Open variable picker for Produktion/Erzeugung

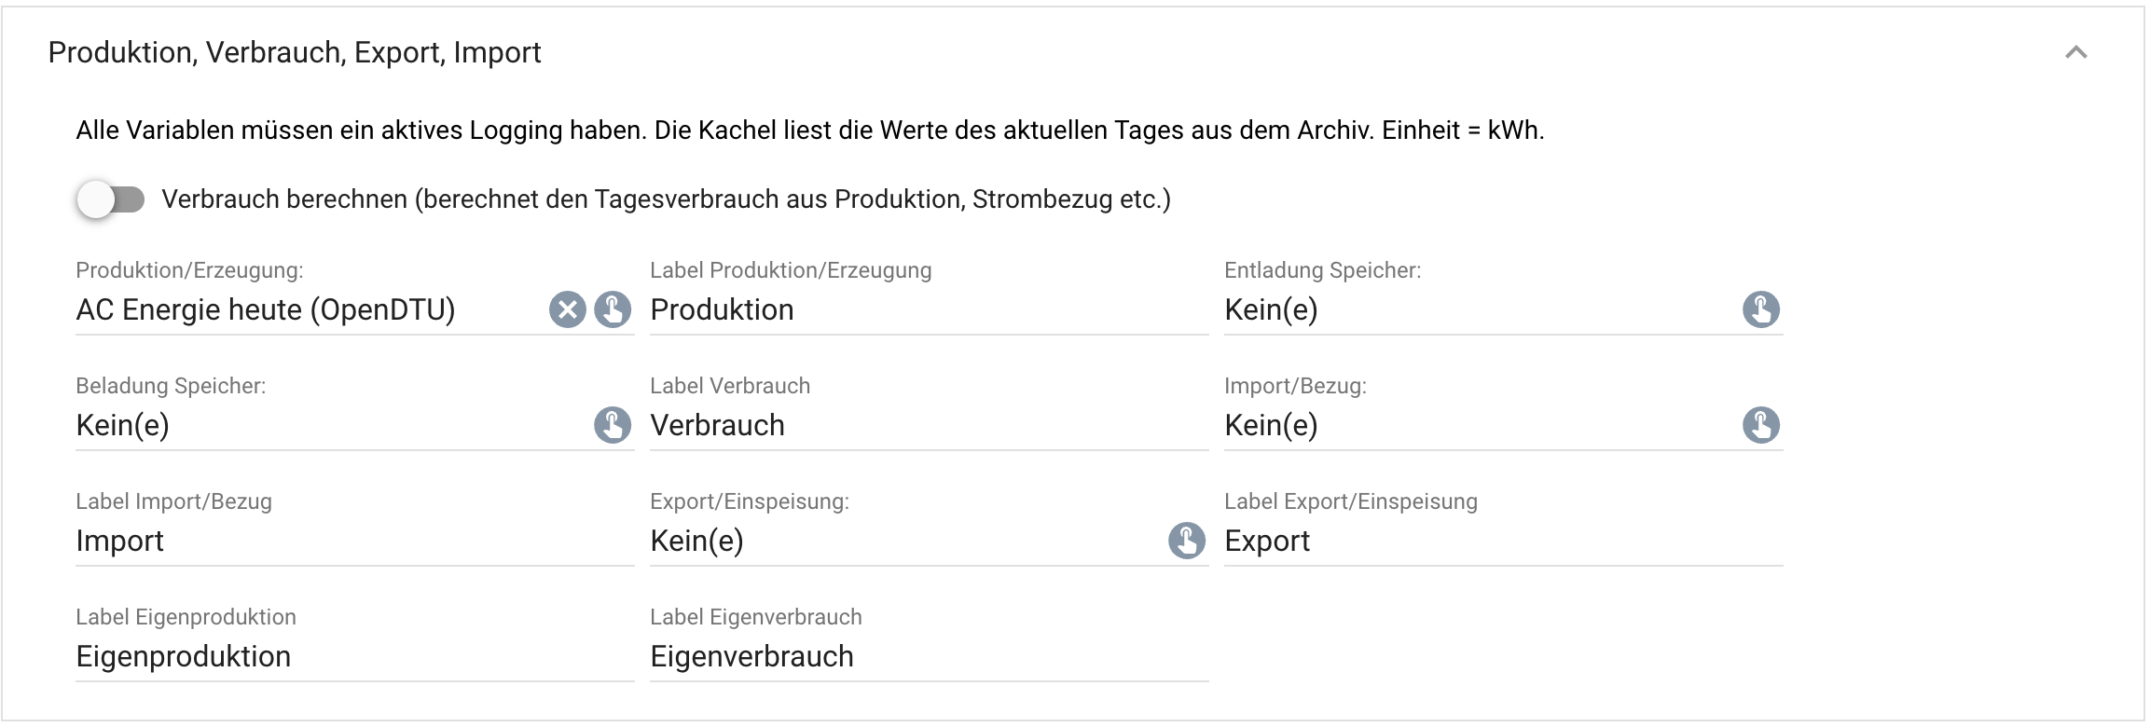(x=613, y=309)
